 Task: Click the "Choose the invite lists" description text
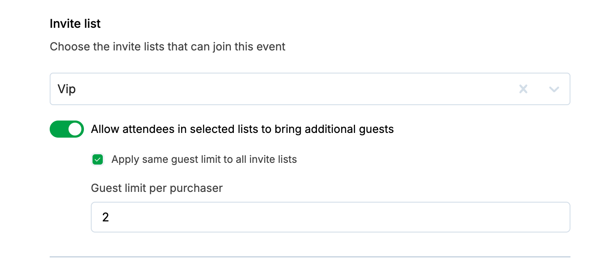tap(167, 46)
